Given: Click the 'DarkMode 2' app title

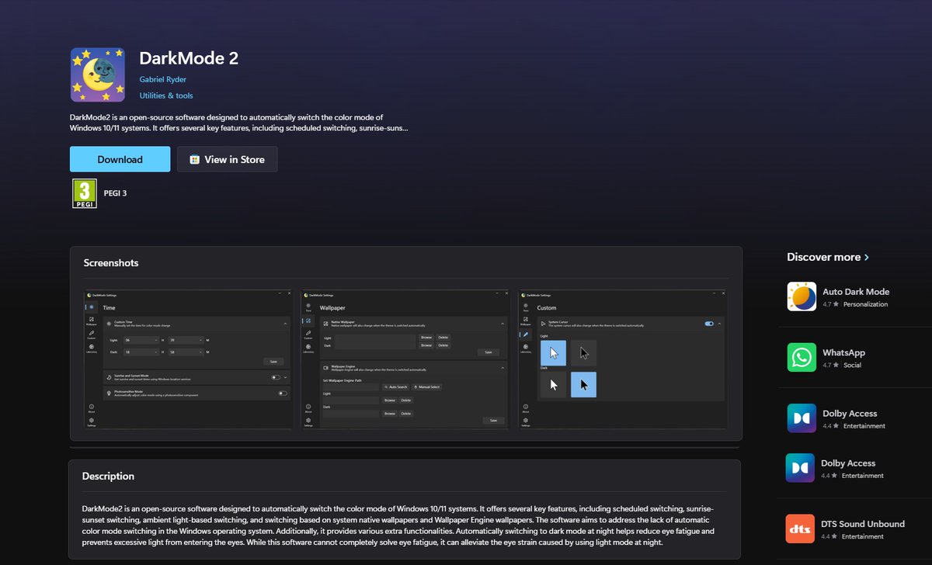Looking at the screenshot, I should tap(189, 58).
